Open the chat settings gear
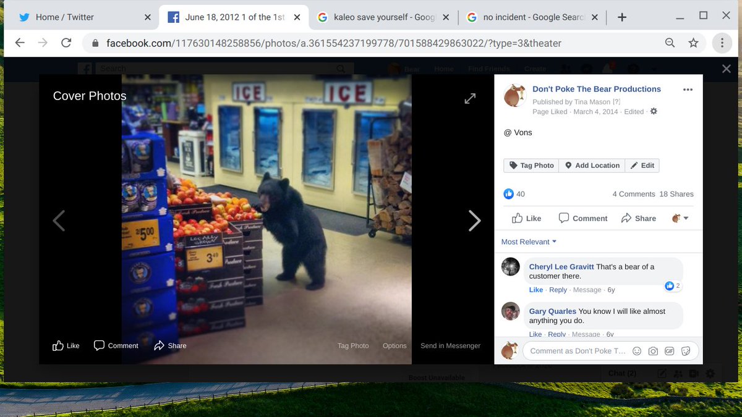The height and width of the screenshot is (417, 742). click(709, 373)
